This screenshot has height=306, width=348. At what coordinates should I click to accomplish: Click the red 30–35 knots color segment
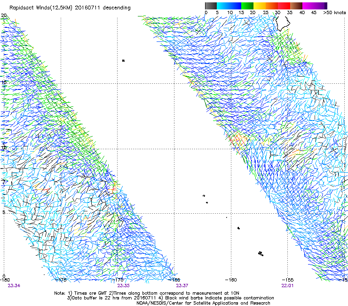[284, 6]
